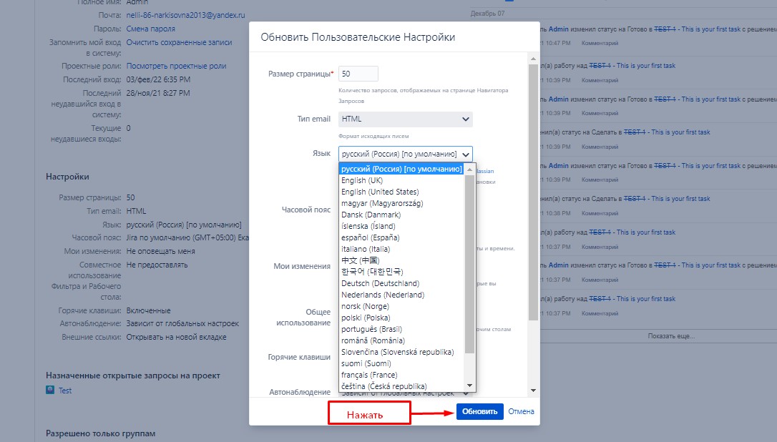The image size is (777, 442).
Task: Click Очистить сохраненные записи link
Action: click(x=179, y=42)
